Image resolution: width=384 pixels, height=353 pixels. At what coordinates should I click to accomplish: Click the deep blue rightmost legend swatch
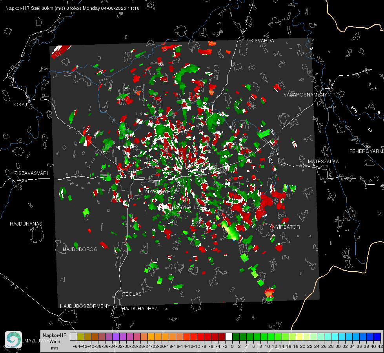pyautogui.click(x=377, y=337)
